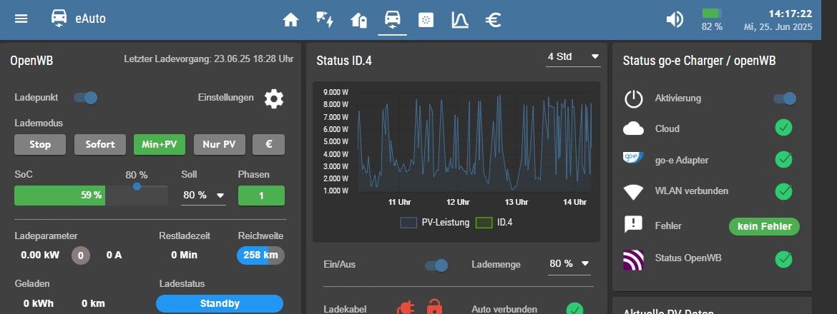The height and width of the screenshot is (314, 837).
Task: Toggle the Aktivierung switch
Action: (x=784, y=98)
